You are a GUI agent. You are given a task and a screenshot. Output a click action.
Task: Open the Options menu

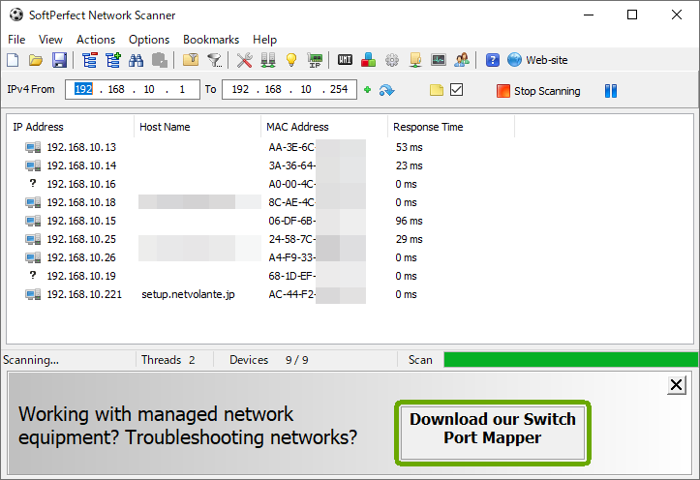(x=149, y=40)
